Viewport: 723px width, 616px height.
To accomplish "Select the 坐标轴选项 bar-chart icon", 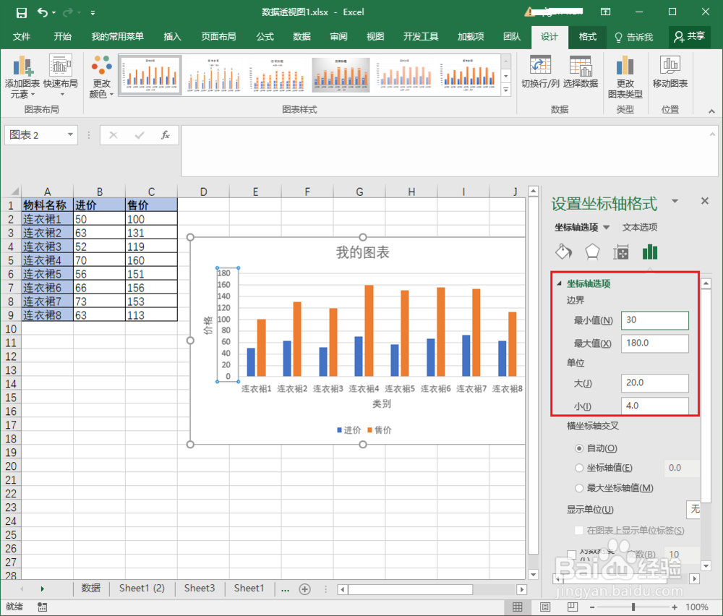I will point(649,252).
